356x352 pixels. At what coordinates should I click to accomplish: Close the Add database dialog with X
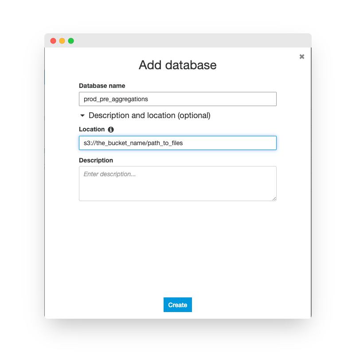pyautogui.click(x=302, y=56)
